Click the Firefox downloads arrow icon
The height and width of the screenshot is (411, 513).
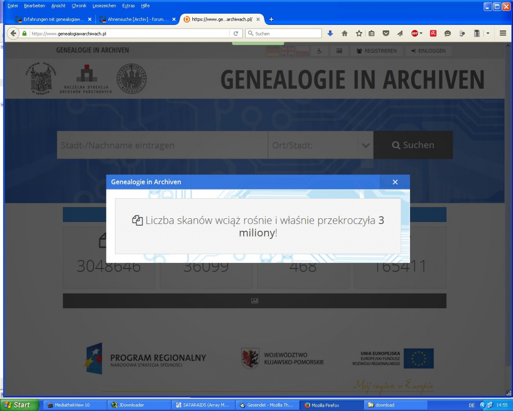[x=330, y=33]
